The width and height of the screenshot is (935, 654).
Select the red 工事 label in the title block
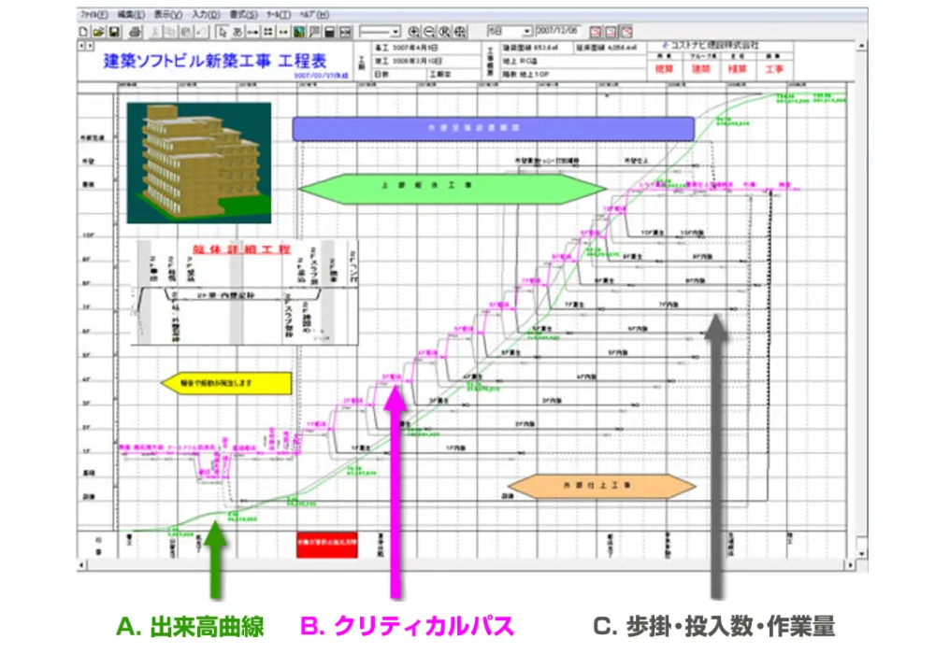pos(774,68)
